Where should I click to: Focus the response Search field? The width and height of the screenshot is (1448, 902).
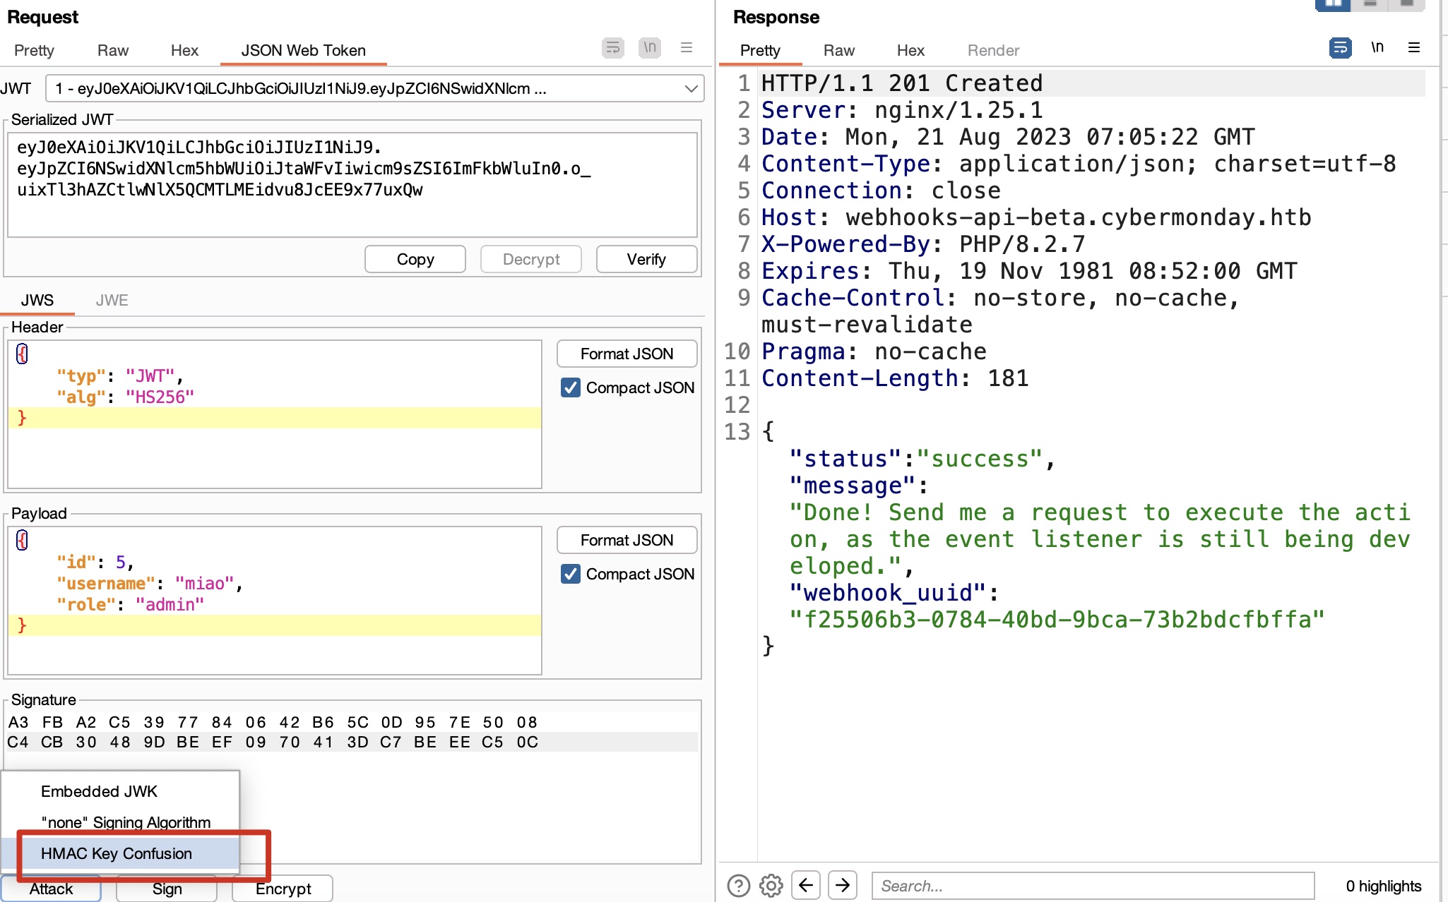coord(1092,886)
